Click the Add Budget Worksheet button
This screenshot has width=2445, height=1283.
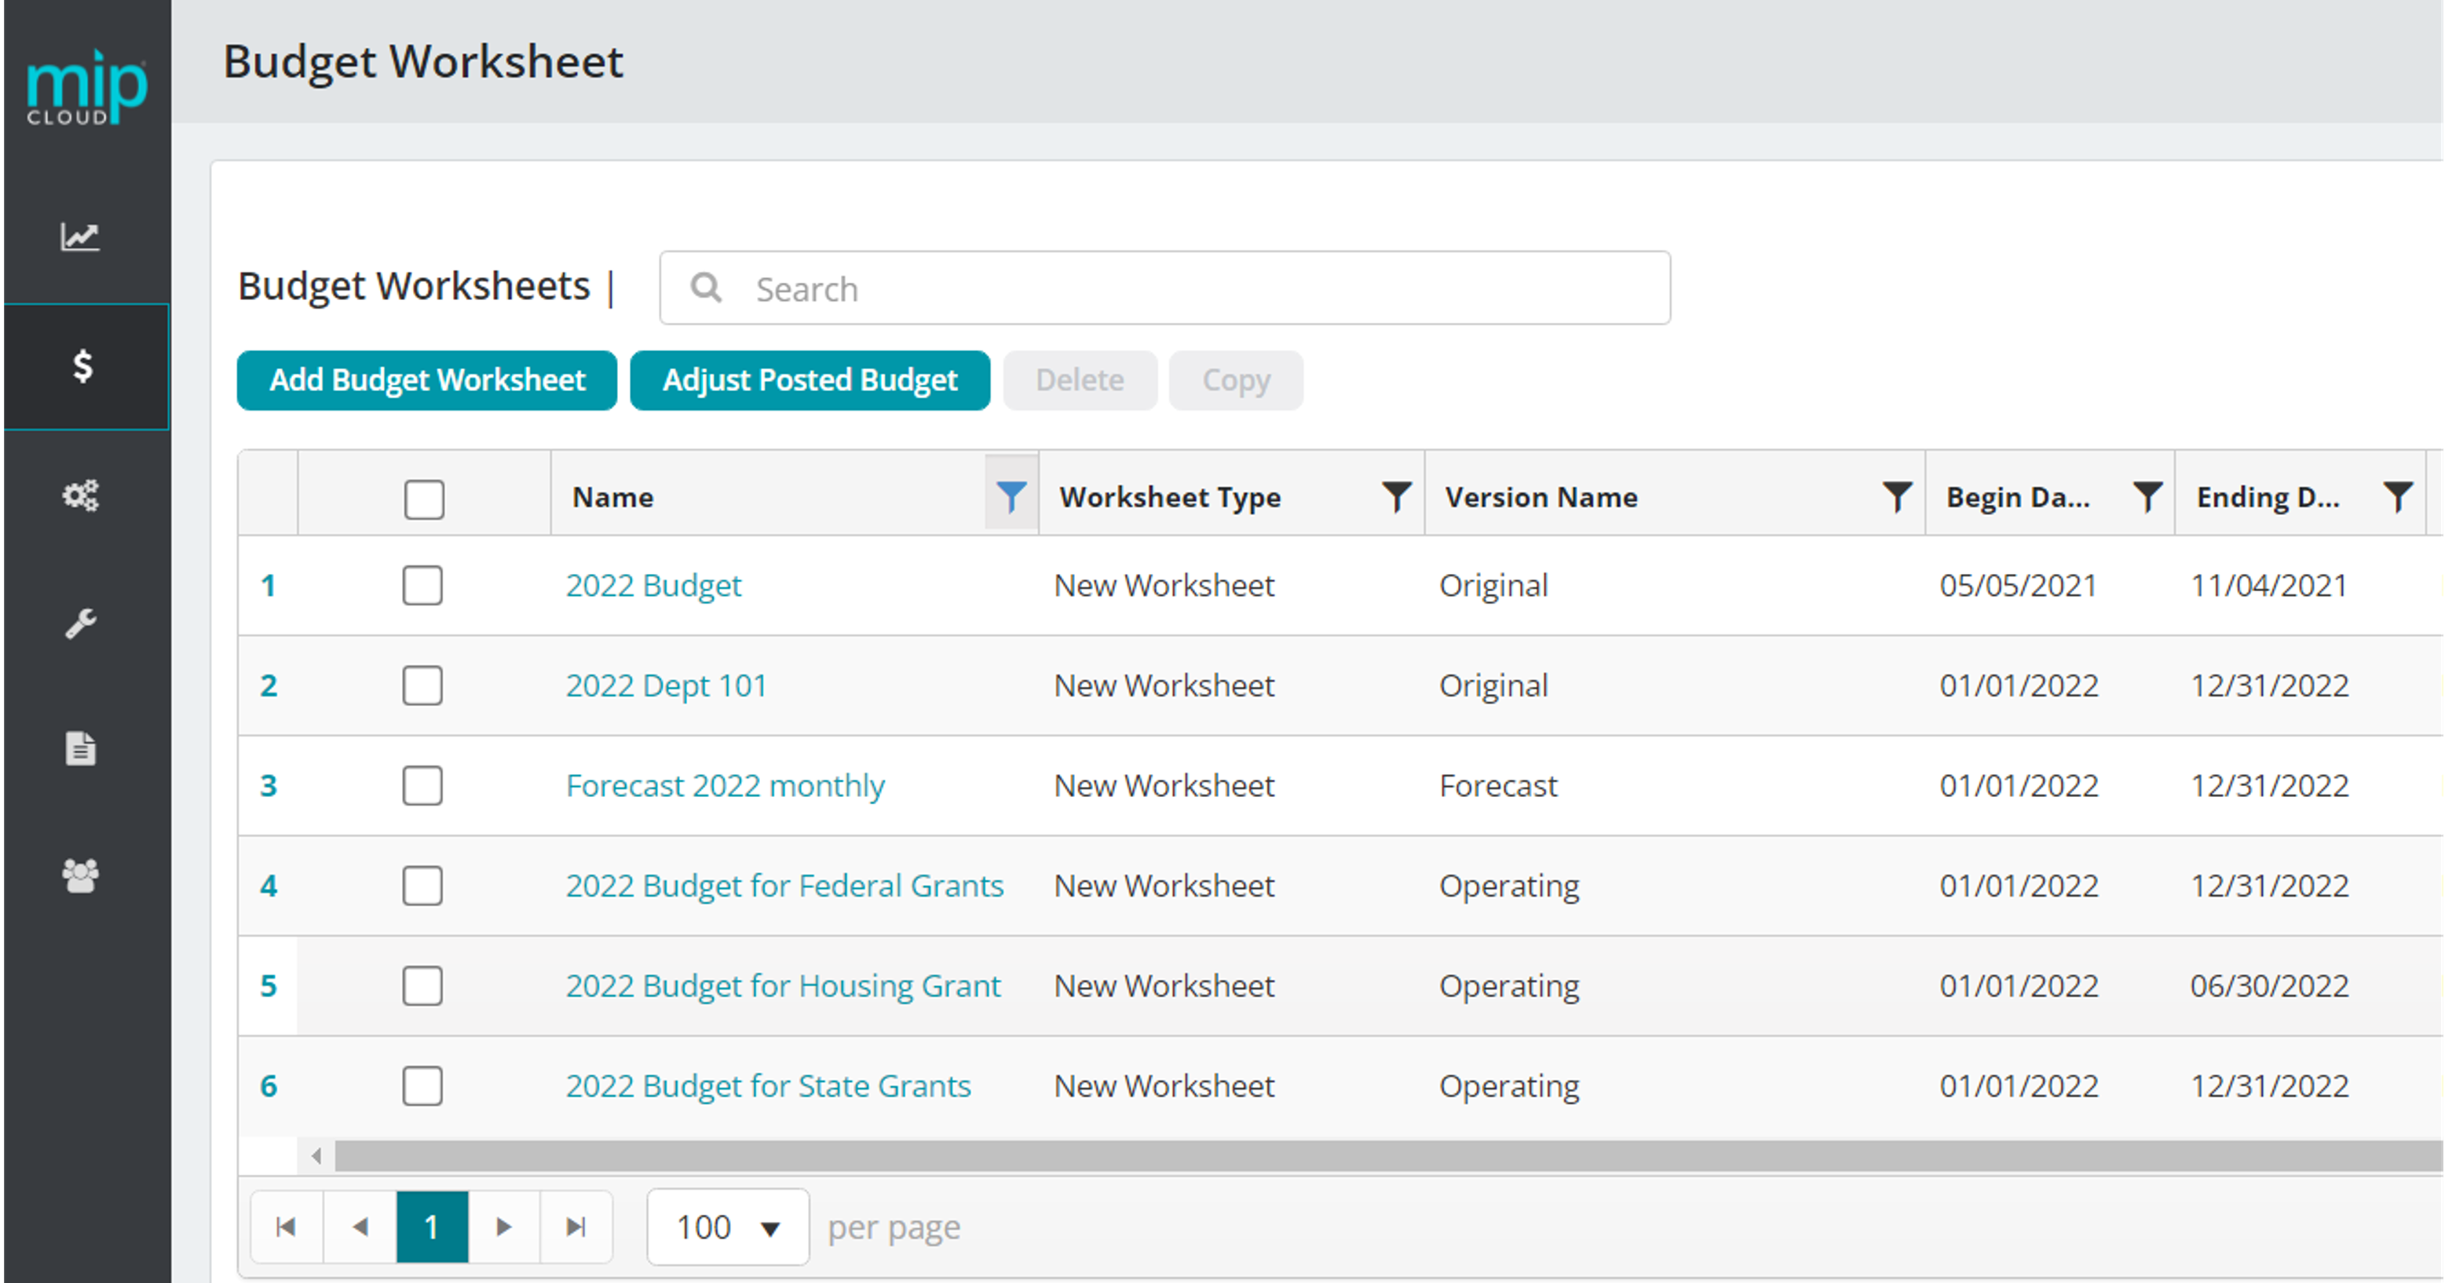[426, 379]
